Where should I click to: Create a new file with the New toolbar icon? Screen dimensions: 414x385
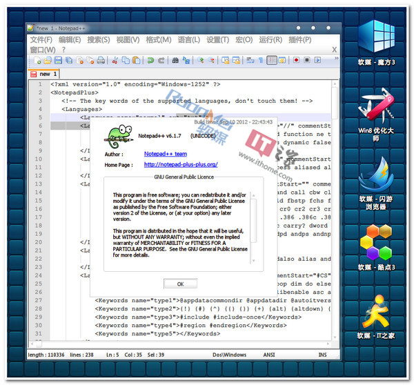click(x=37, y=61)
